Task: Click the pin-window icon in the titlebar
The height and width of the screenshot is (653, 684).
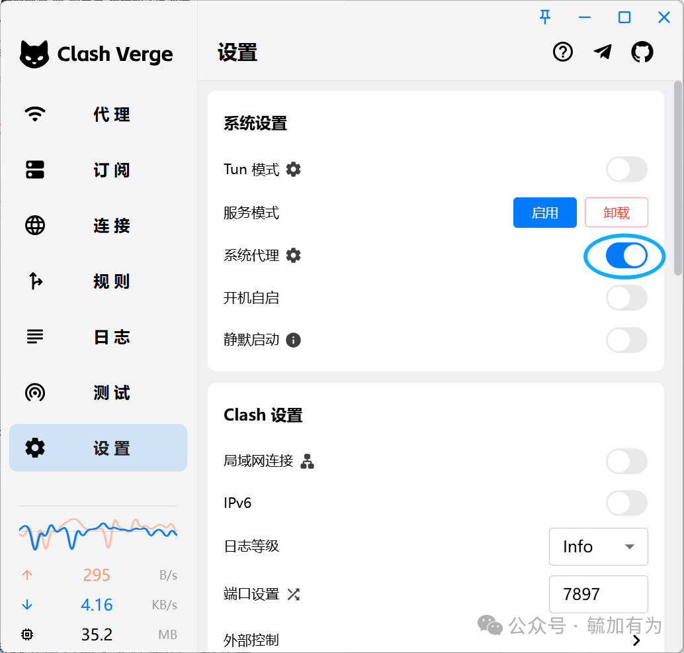Action: point(544,17)
